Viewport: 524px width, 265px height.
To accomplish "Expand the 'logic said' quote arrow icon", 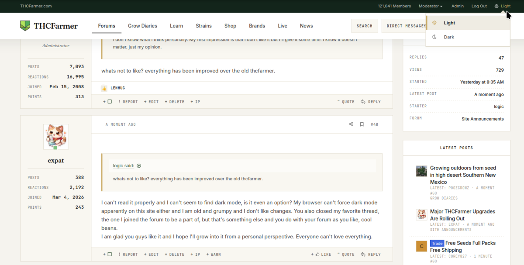I will pyautogui.click(x=139, y=166).
